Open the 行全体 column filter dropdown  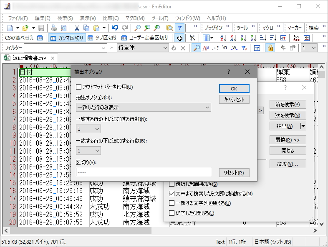(x=143, y=48)
